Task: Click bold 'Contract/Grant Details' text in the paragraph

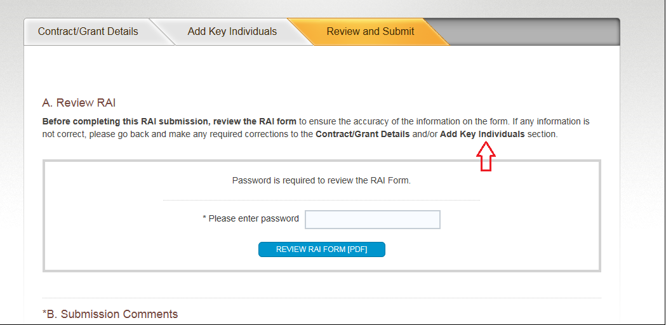Action: (x=362, y=135)
